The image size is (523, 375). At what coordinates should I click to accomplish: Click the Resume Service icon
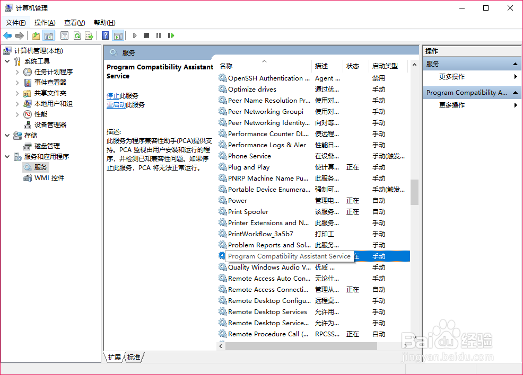click(x=172, y=35)
